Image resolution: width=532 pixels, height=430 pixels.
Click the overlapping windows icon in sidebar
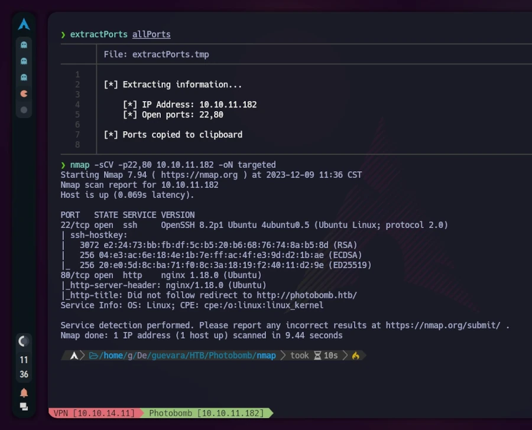click(24, 406)
